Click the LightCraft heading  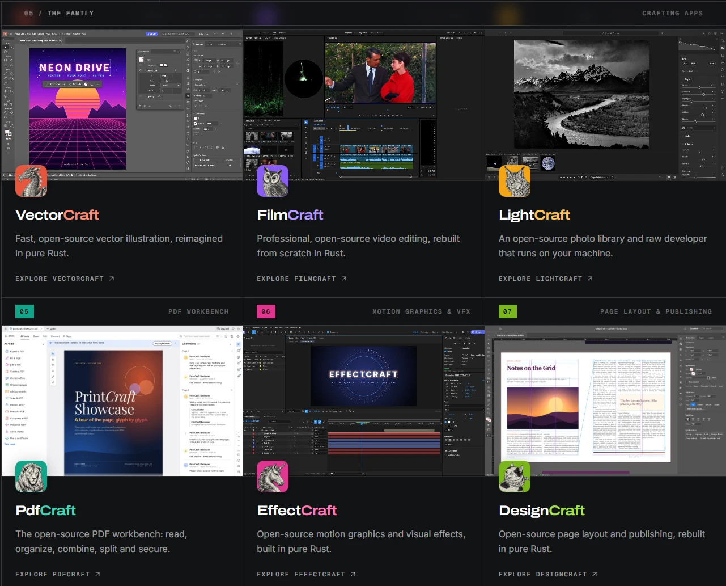[x=534, y=215]
